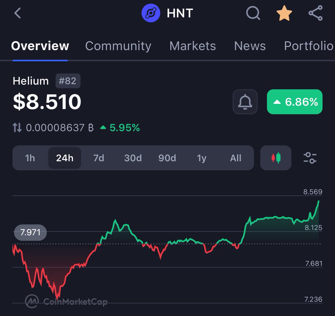Swap price currency arrows icon
This screenshot has width=335, height=316.
tap(17, 128)
